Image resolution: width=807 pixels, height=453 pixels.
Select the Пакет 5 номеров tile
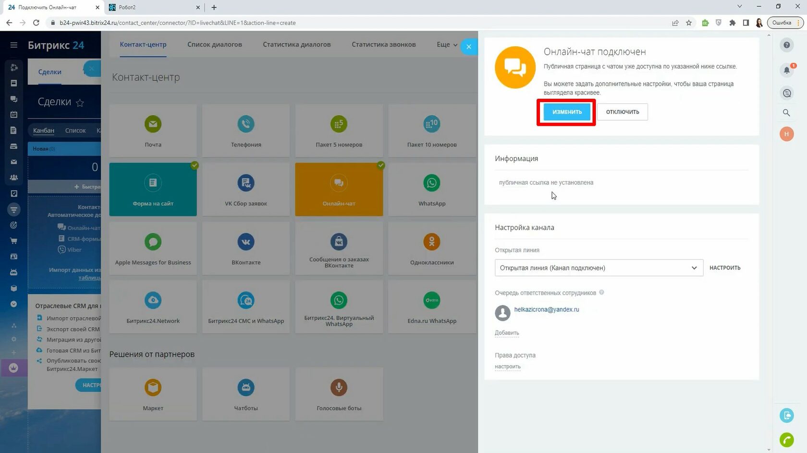pos(339,130)
